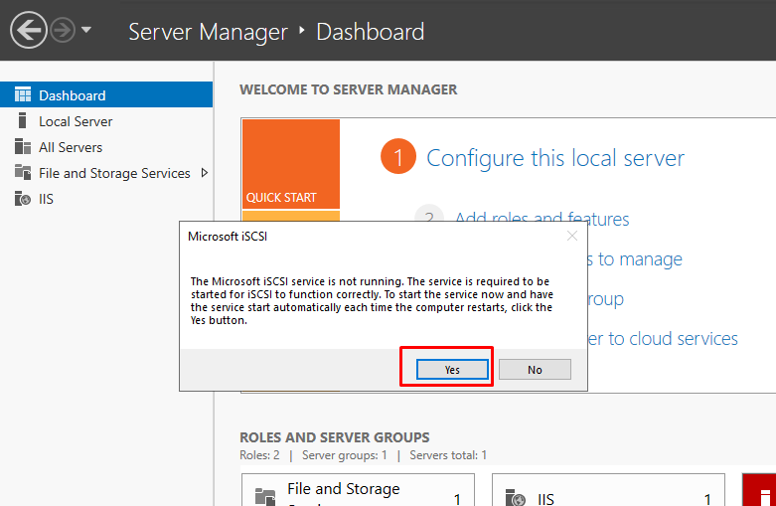Click the Configure this local server link
776x506 pixels.
tap(555, 158)
